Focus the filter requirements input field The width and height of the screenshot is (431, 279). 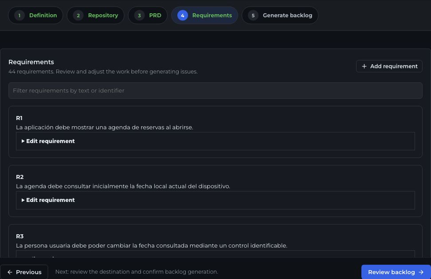tap(215, 91)
